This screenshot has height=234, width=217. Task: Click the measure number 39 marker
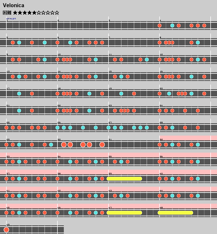tap(110, 174)
